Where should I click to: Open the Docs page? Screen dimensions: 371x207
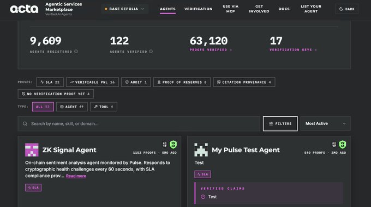tap(284, 9)
